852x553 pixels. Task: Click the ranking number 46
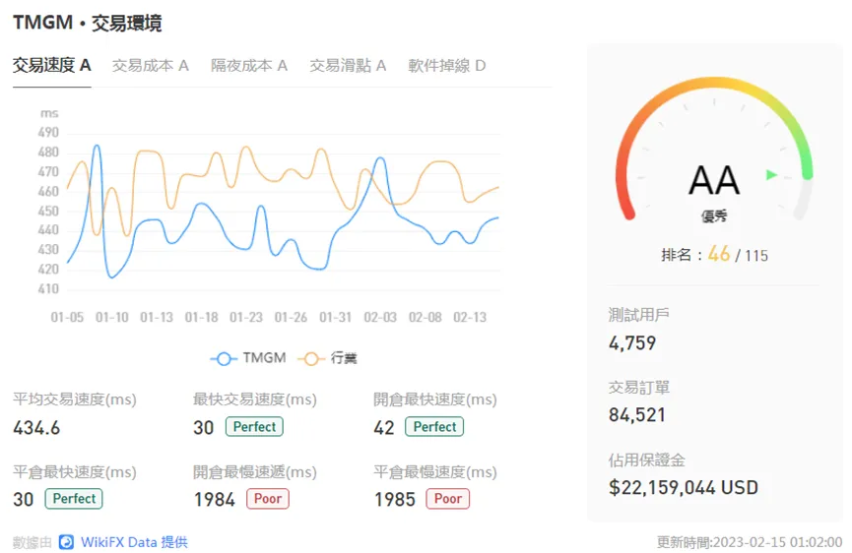point(719,254)
